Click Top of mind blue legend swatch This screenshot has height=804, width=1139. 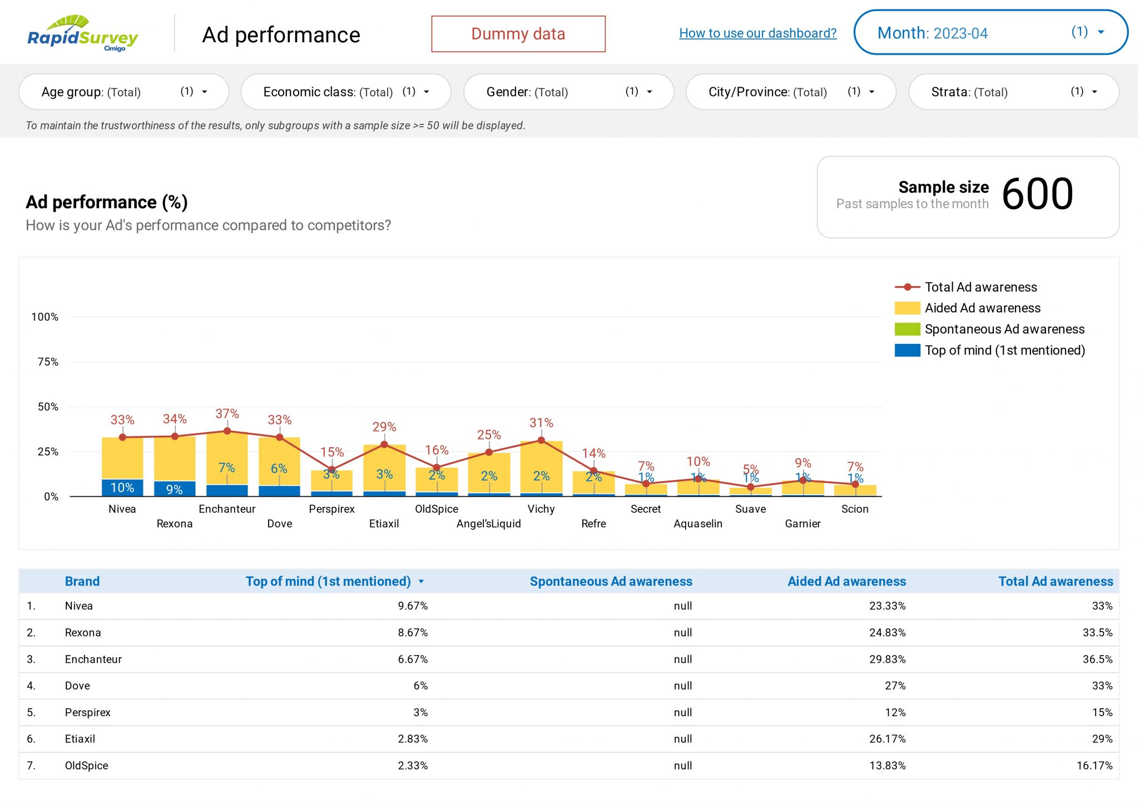click(x=907, y=351)
